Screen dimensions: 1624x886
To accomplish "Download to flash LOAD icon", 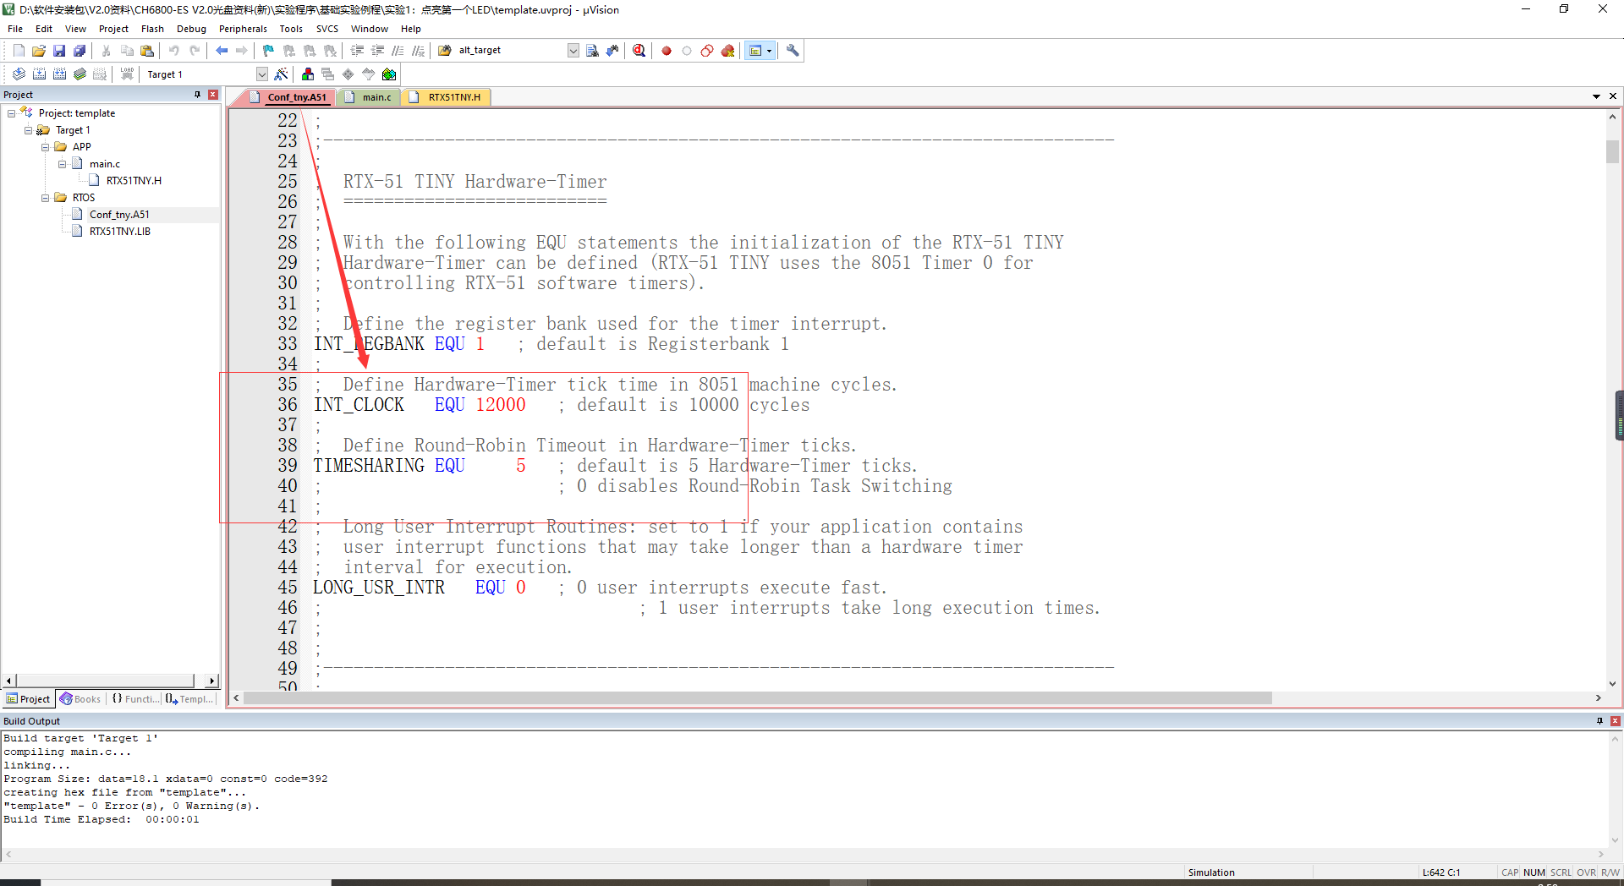I will [x=127, y=74].
